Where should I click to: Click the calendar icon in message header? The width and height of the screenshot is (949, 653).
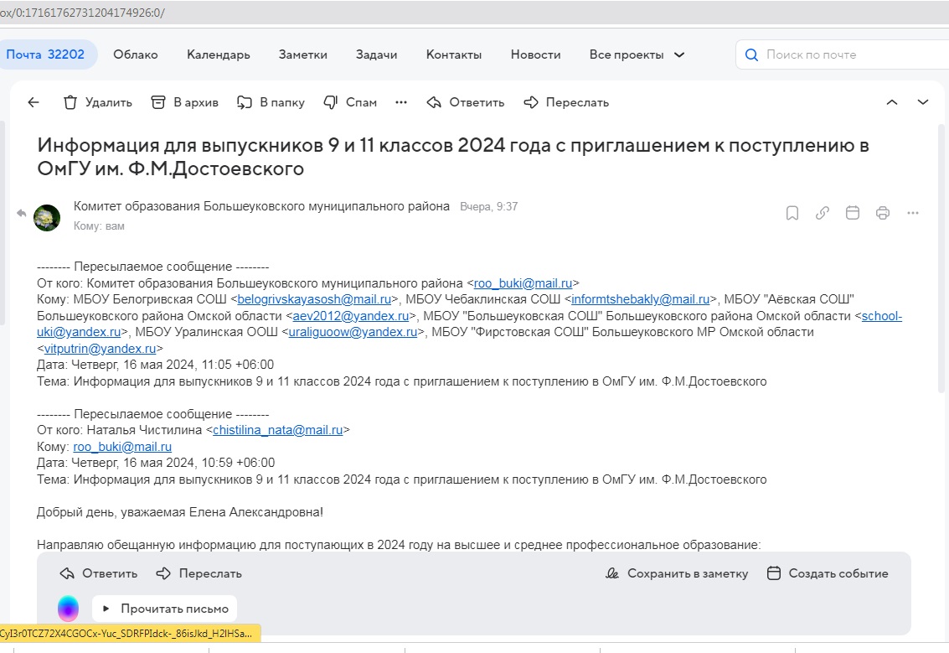pos(852,213)
